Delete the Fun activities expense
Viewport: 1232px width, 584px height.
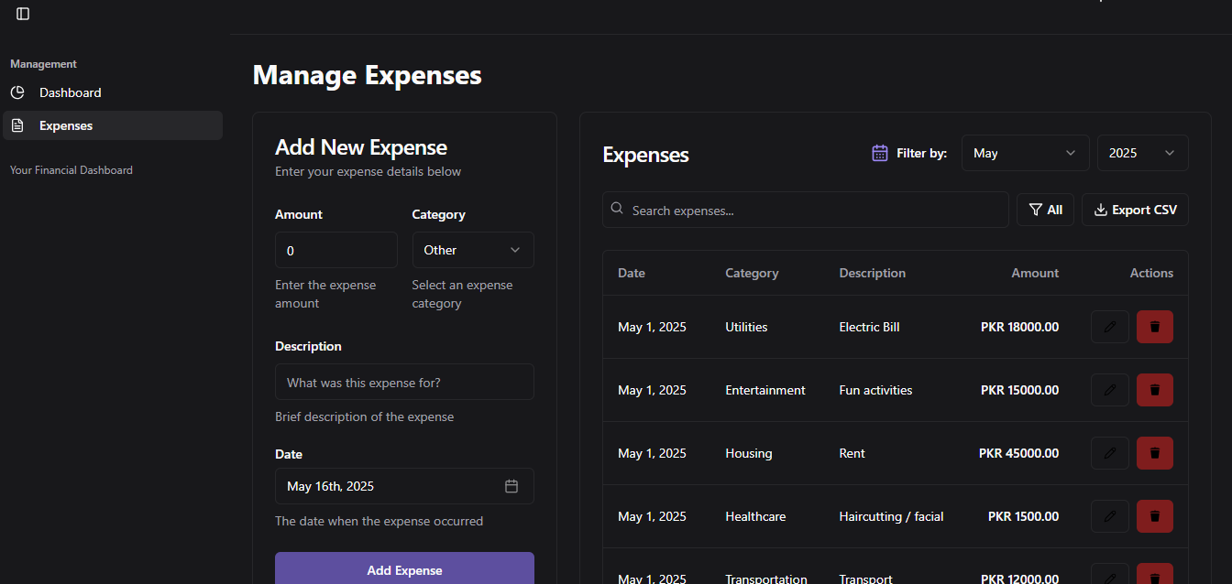[1154, 390]
